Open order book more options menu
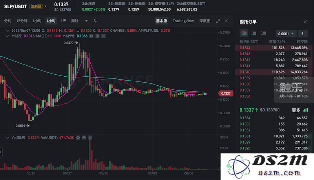Screen dimensions: 314x180 pyautogui.click(x=303, y=34)
